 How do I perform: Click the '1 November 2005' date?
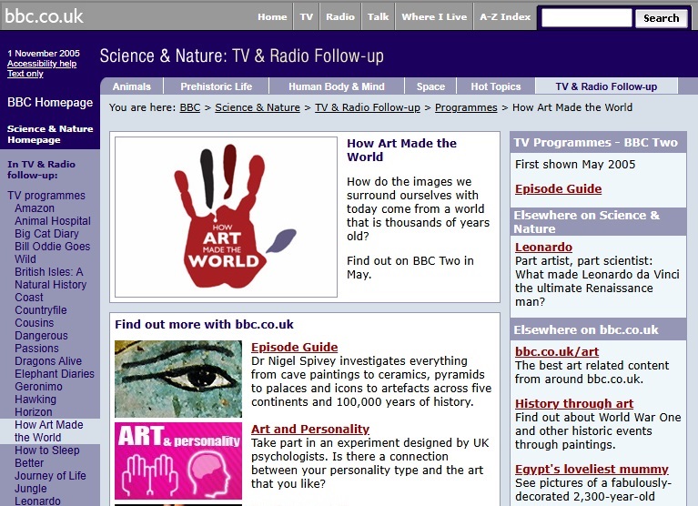[x=44, y=54]
